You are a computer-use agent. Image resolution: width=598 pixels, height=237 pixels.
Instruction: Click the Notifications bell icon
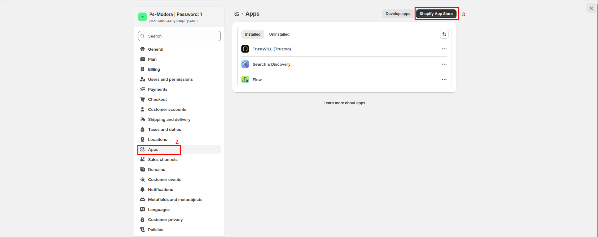point(142,189)
